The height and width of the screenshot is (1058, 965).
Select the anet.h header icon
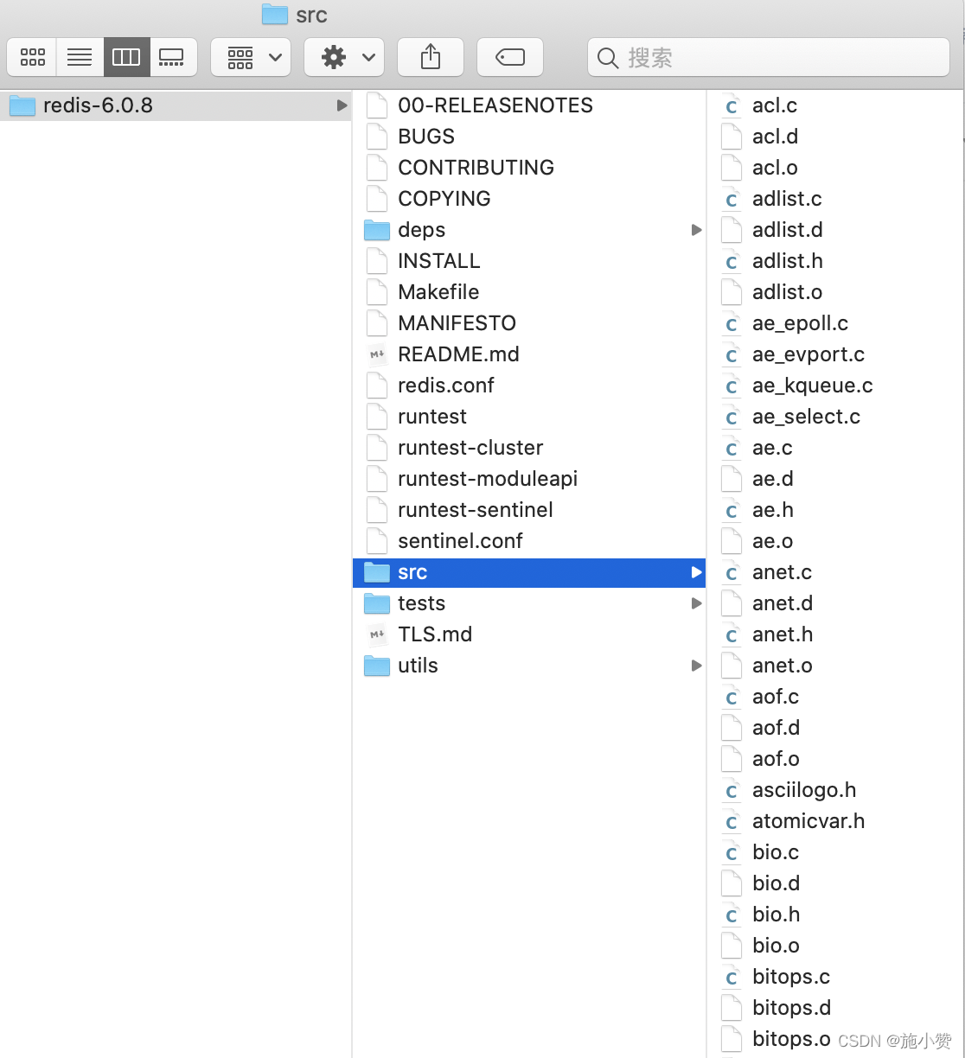click(x=732, y=634)
